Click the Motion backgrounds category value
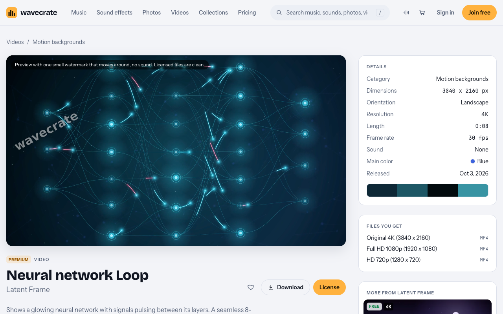This screenshot has height=314, width=503. (x=462, y=79)
